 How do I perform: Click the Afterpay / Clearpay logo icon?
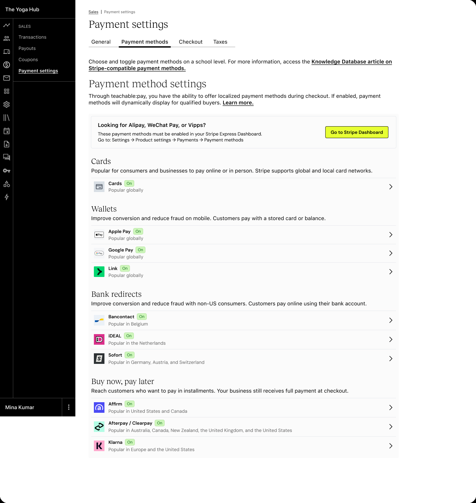tap(99, 427)
